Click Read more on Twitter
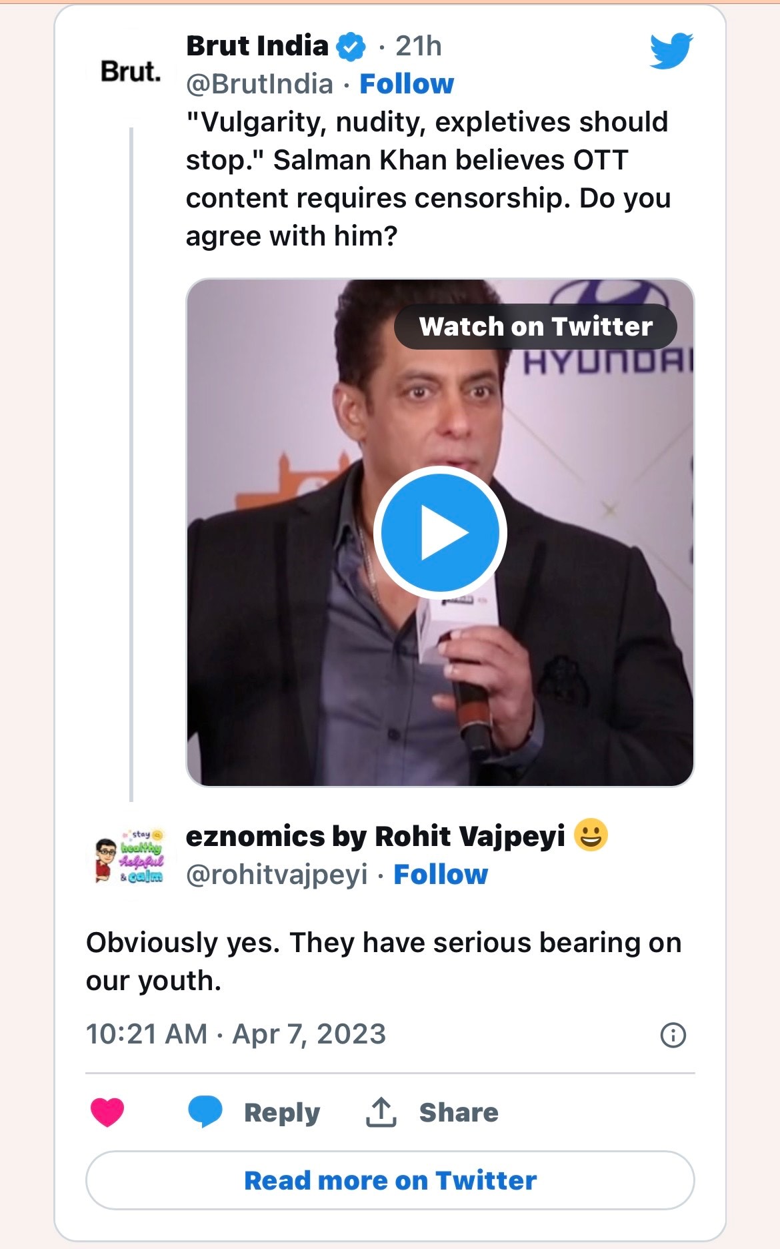The width and height of the screenshot is (780, 1249). coord(390,1179)
